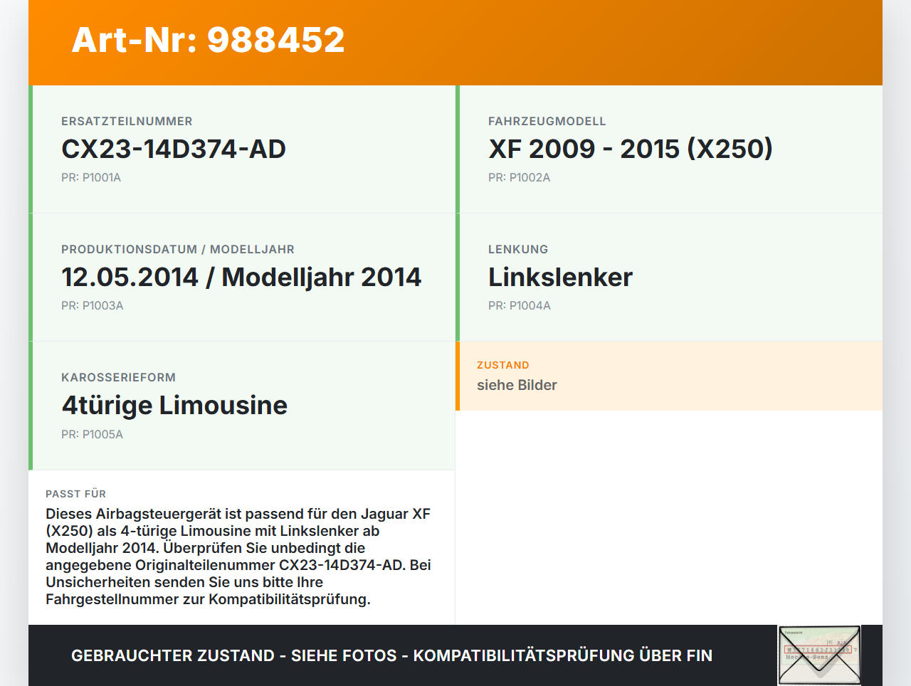Open the Produktionsdatum / Modelljahr panel
This screenshot has height=686, width=911.
tap(242, 277)
